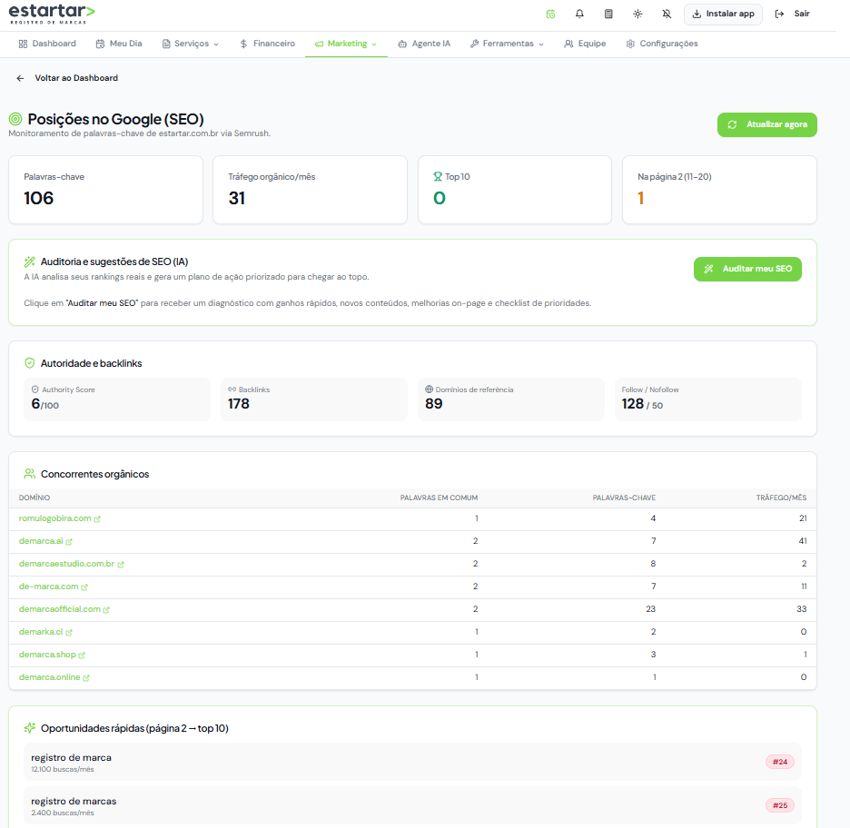
Task: Open the demarca.online link
Action: point(49,678)
